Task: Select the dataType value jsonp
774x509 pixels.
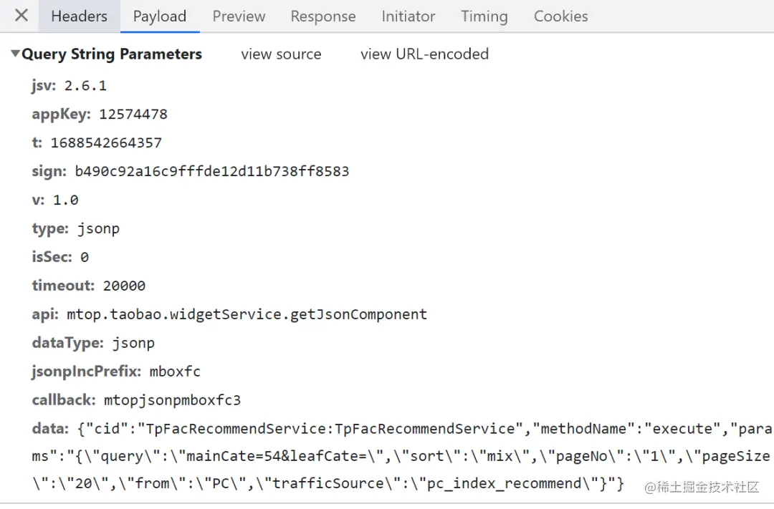Action: coord(133,344)
